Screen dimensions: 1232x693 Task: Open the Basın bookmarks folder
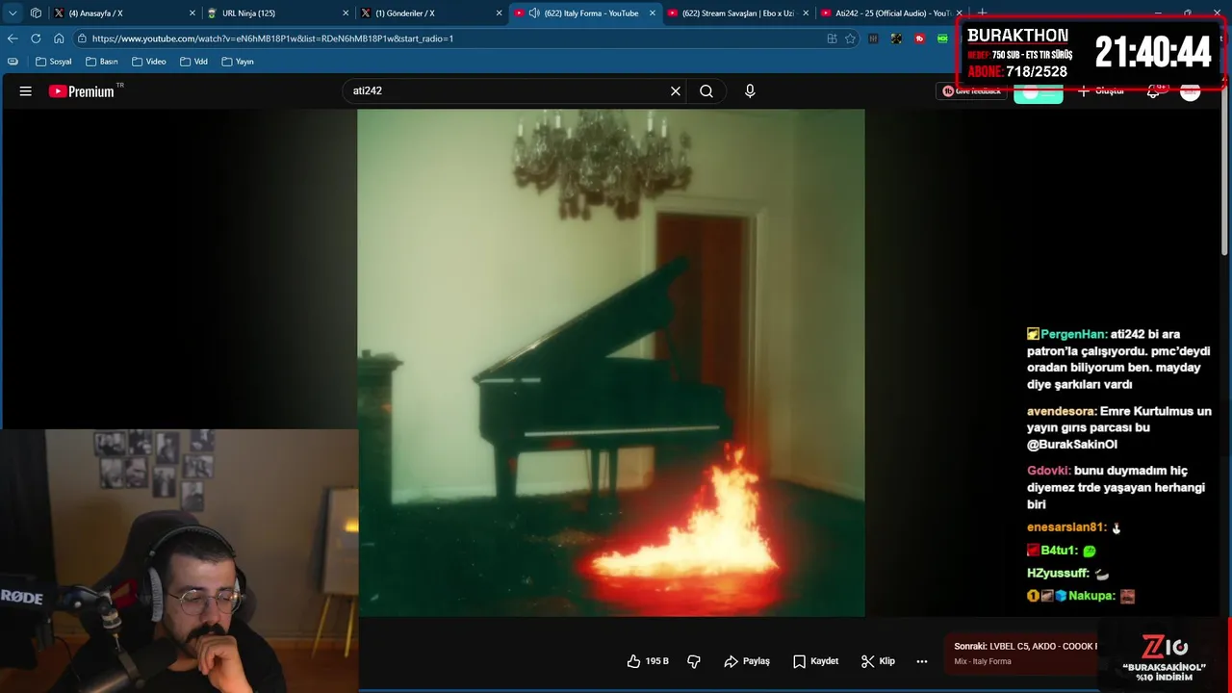102,62
